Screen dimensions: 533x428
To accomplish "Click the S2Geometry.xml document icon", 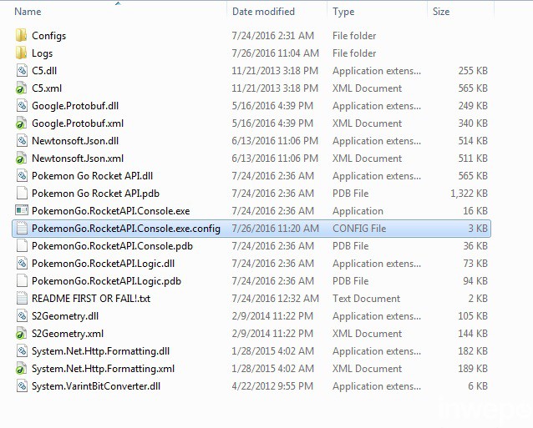I will point(22,334).
